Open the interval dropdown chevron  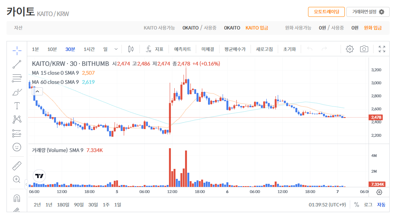[116, 49]
